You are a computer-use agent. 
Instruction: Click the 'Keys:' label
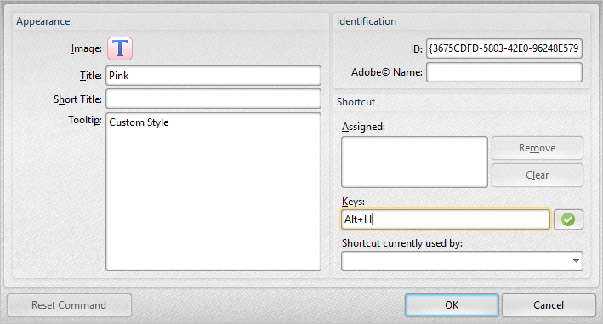pyautogui.click(x=353, y=202)
